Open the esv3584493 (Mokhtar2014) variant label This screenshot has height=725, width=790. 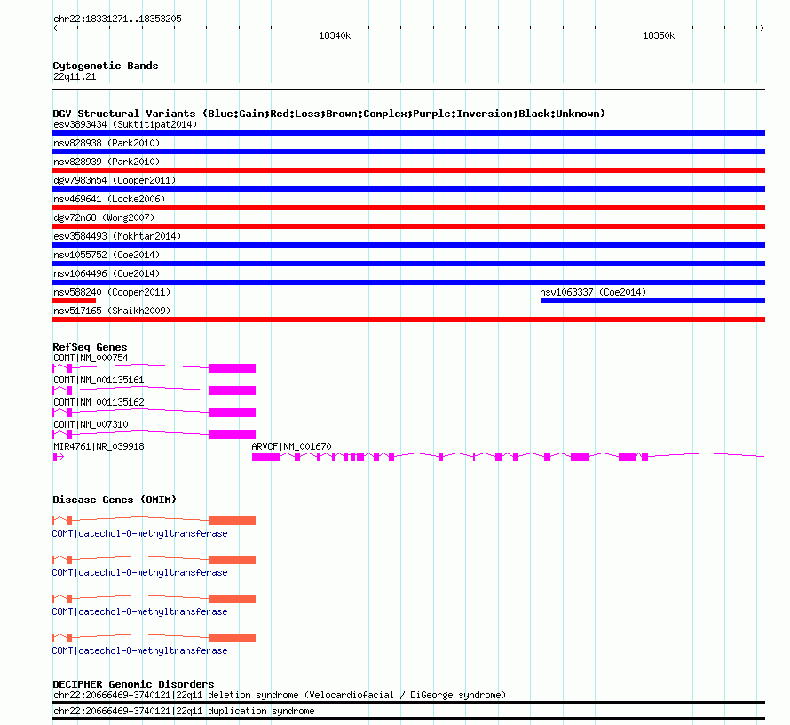click(x=117, y=236)
